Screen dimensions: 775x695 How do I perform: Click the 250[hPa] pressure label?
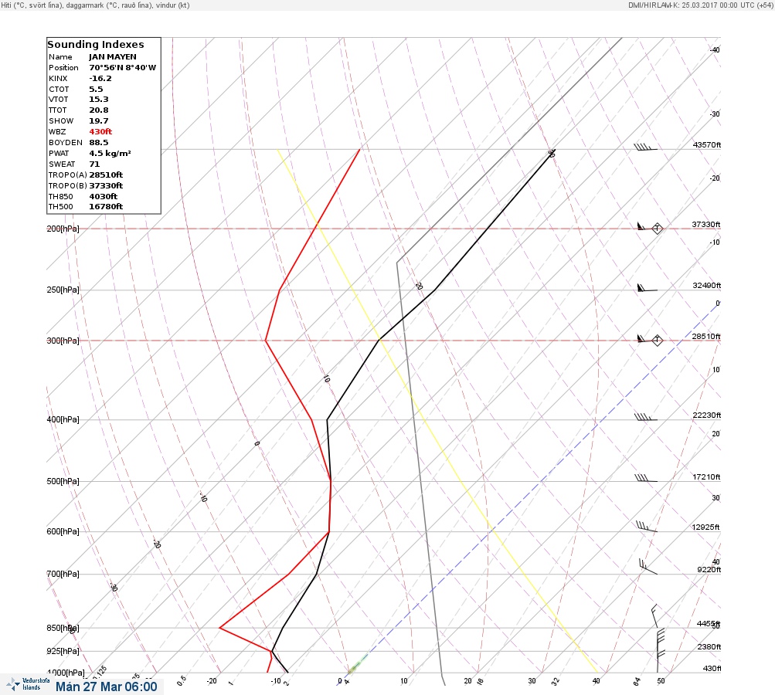[63, 290]
